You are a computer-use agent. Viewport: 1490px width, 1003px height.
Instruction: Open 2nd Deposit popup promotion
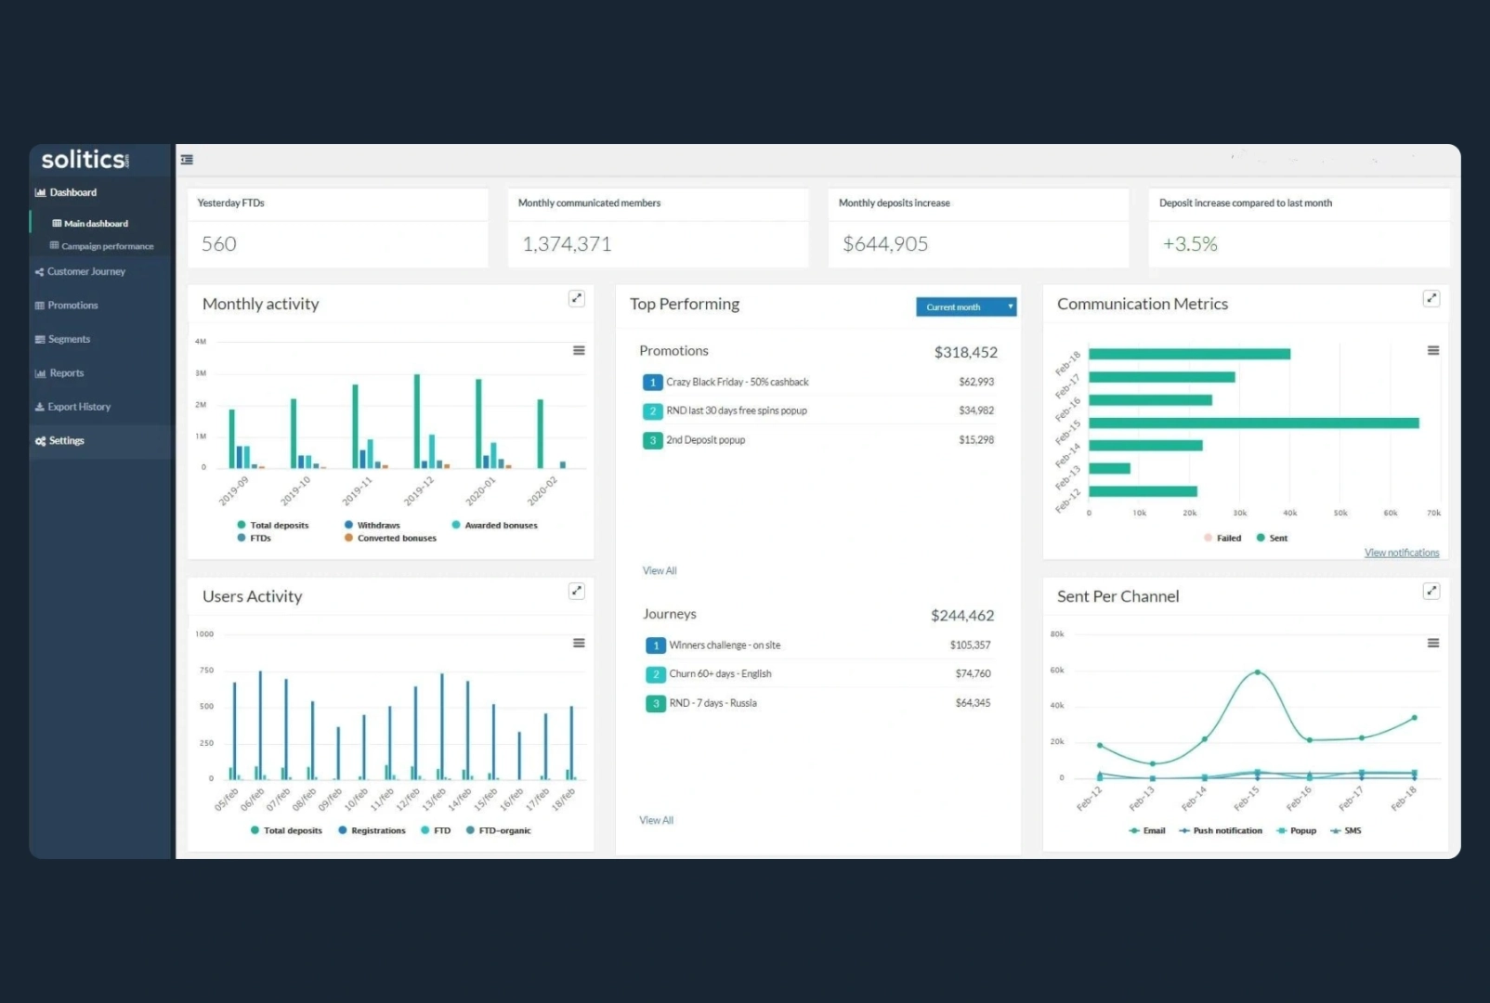[706, 440]
